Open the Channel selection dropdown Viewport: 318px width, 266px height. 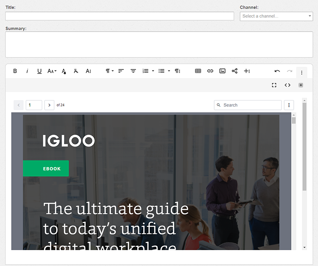276,16
